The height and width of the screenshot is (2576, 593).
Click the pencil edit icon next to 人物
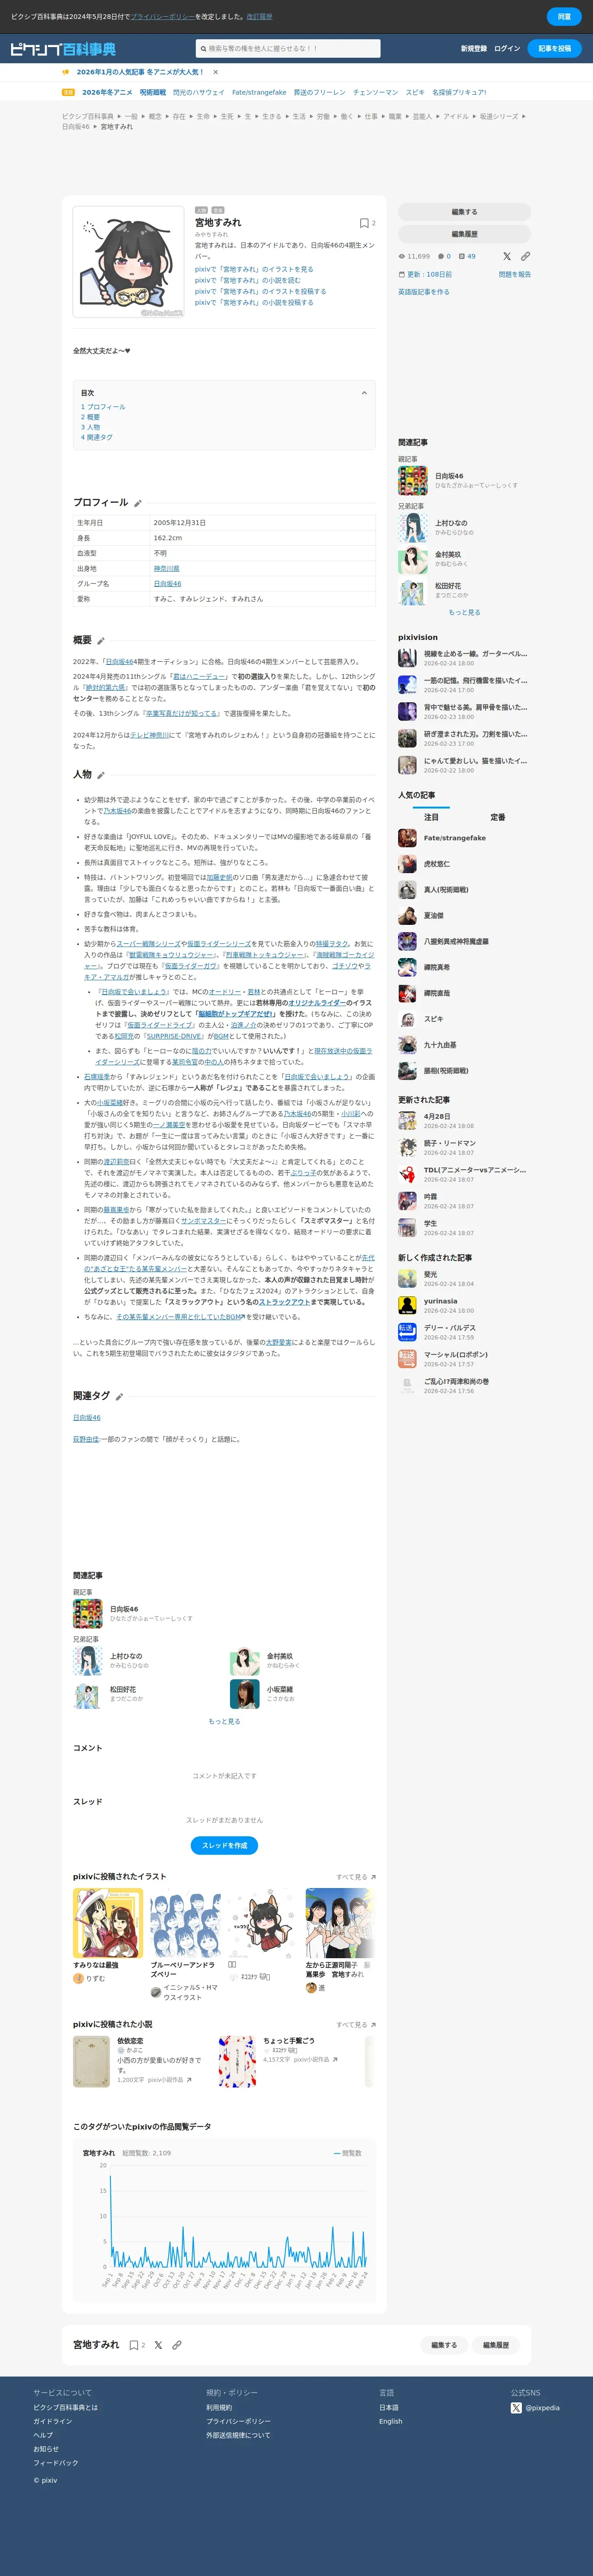click(x=101, y=775)
